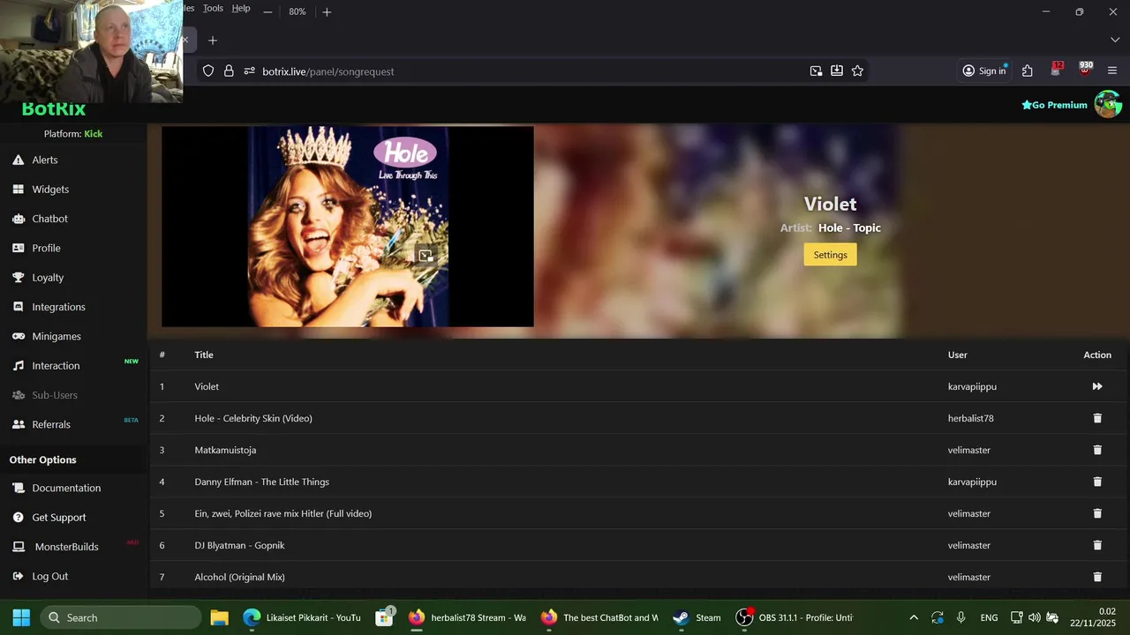The width and height of the screenshot is (1130, 635).
Task: Click the browser address bar
Action: click(530, 71)
